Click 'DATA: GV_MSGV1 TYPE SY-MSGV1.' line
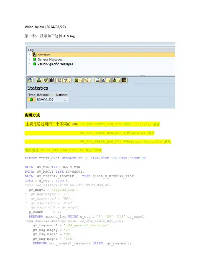The image size is (210, 272). click(x=54, y=172)
